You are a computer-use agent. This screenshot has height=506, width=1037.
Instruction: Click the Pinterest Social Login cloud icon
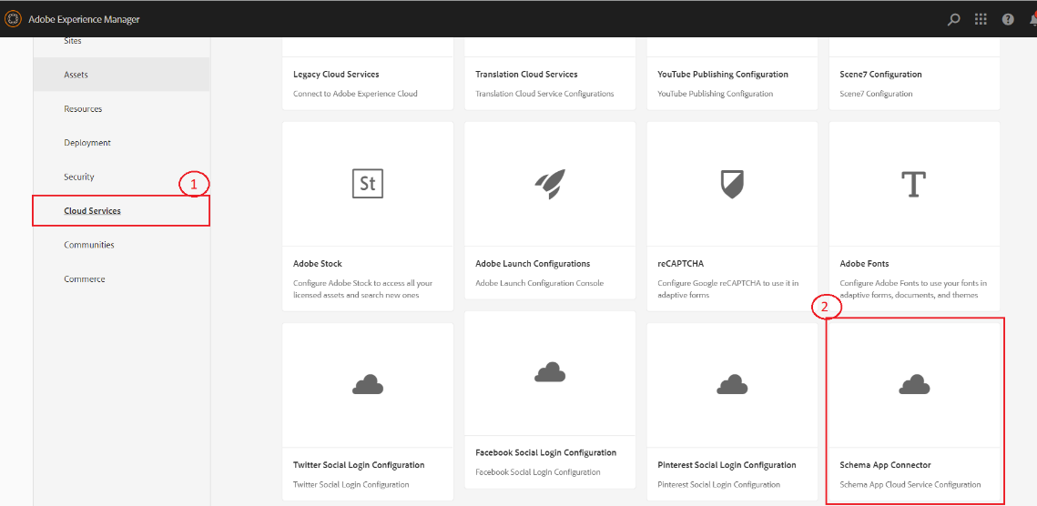tap(732, 384)
